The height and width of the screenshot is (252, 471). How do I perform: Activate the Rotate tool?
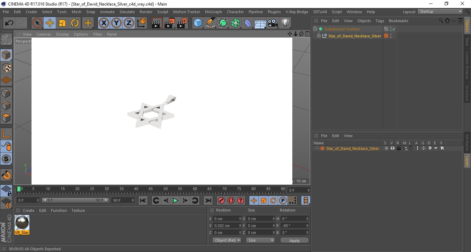(x=75, y=23)
